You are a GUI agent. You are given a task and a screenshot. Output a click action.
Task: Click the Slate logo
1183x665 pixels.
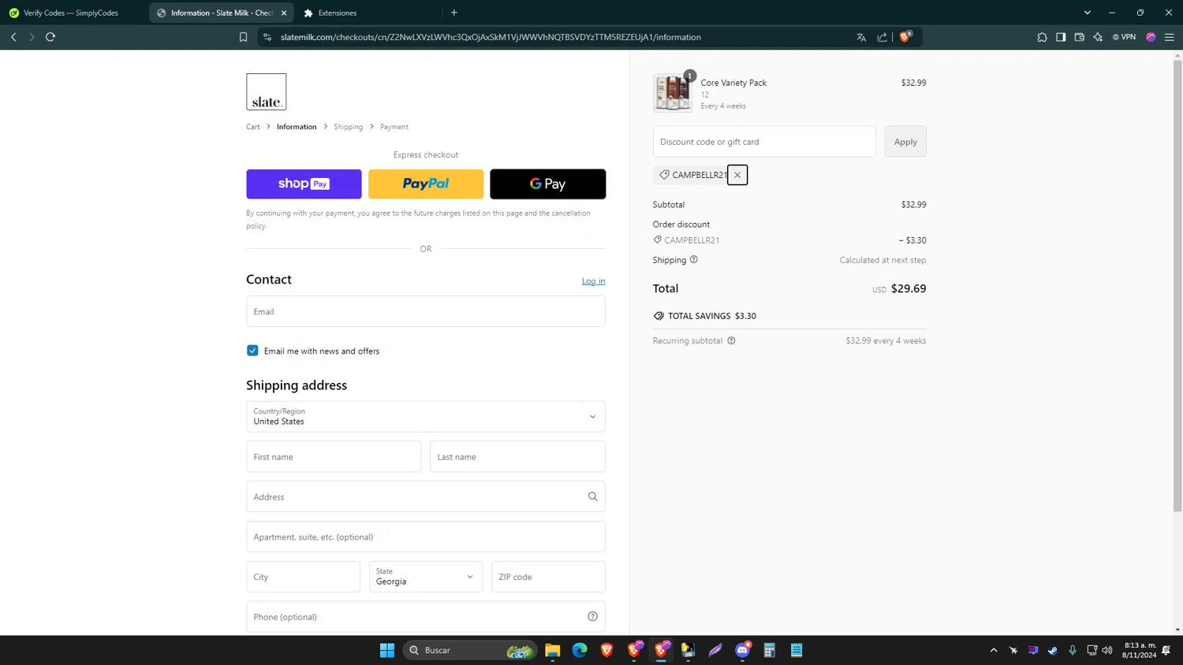[x=266, y=91]
